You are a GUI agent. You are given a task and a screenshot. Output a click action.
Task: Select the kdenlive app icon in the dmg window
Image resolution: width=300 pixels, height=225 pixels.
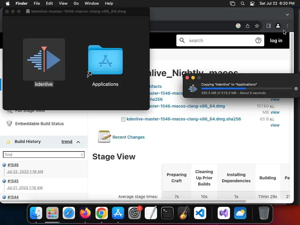(44, 59)
